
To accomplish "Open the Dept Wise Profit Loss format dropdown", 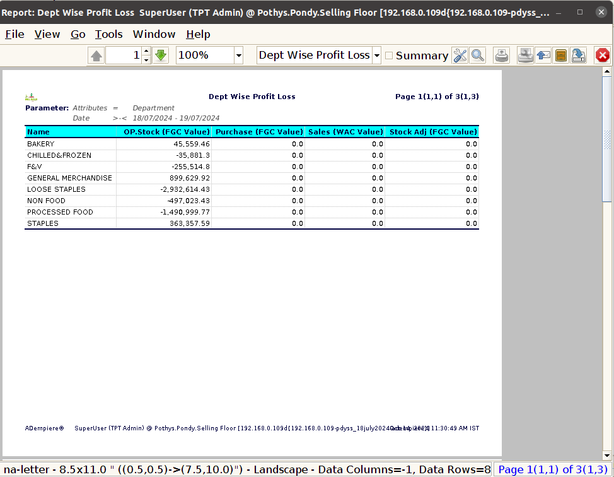I will [377, 56].
